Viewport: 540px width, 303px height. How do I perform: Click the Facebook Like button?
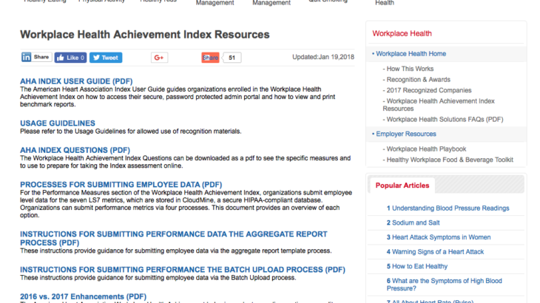click(x=70, y=58)
